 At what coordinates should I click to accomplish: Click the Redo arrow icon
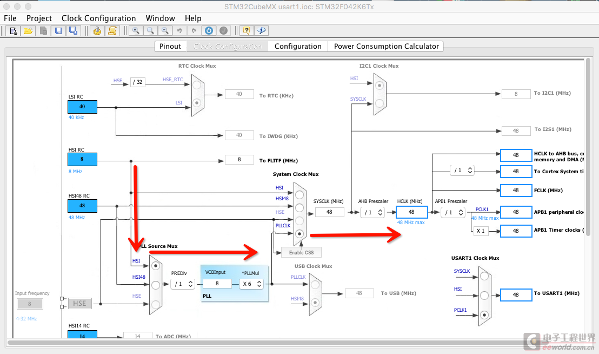coord(194,31)
